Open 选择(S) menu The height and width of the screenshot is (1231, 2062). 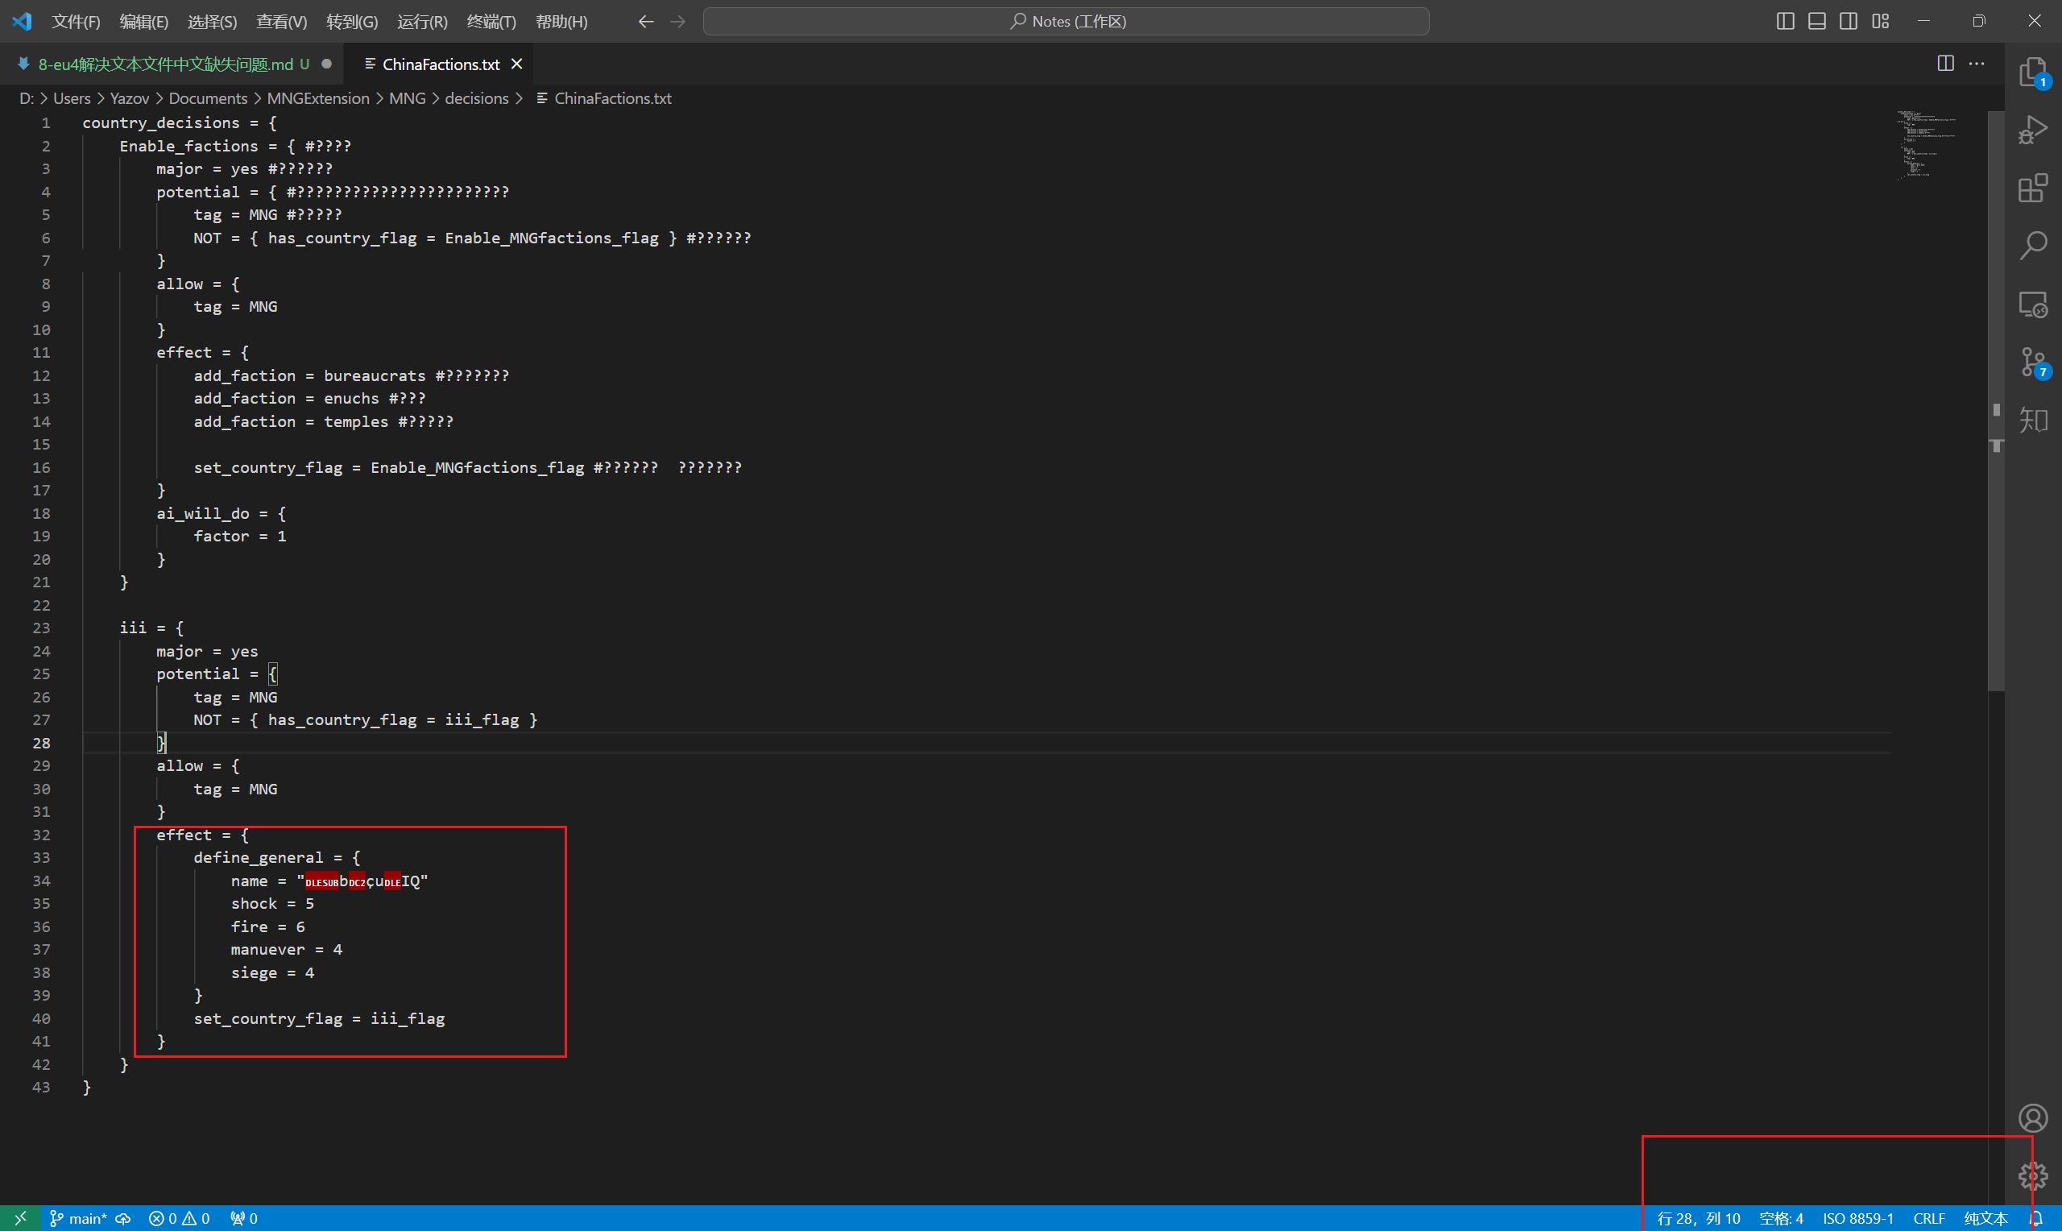point(213,22)
